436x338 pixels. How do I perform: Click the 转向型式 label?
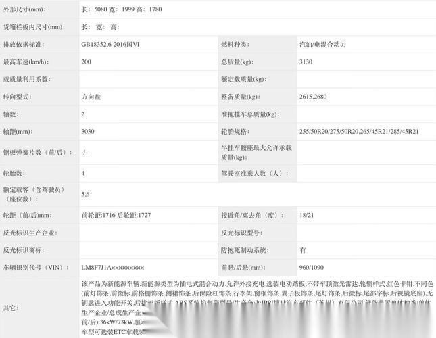(18, 97)
